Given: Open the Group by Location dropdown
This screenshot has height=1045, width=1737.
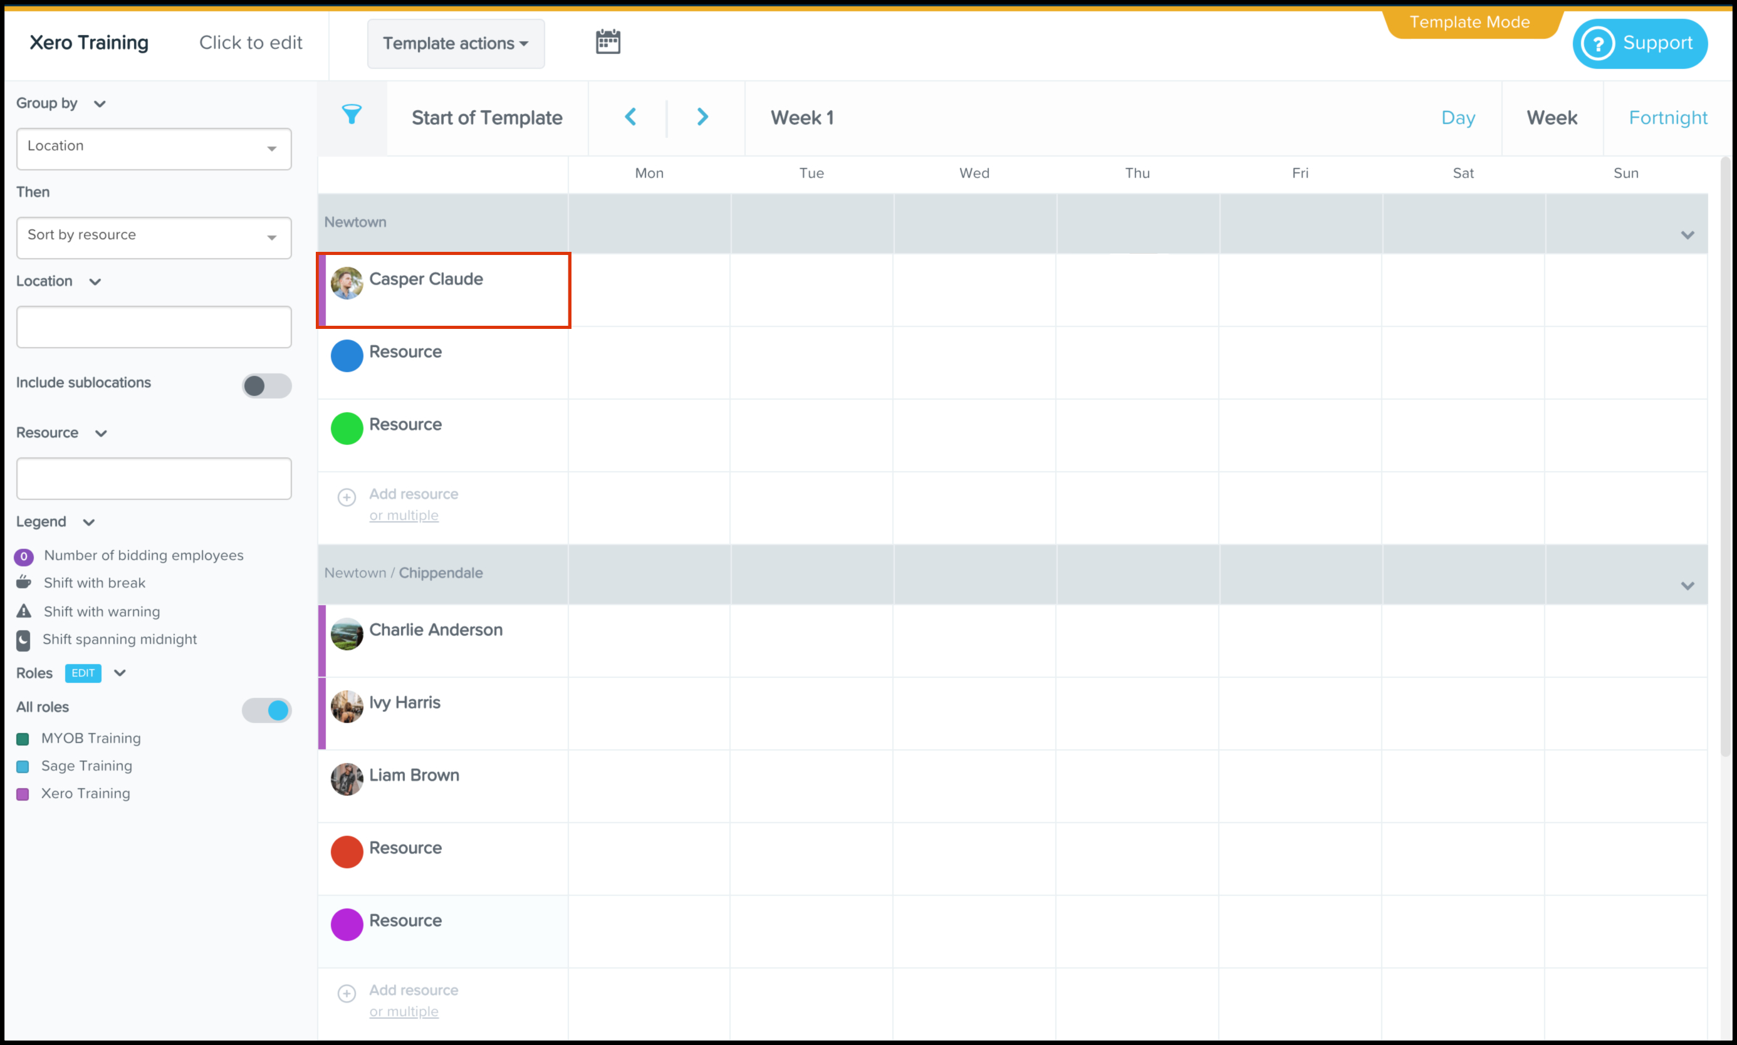Looking at the screenshot, I should click(154, 148).
